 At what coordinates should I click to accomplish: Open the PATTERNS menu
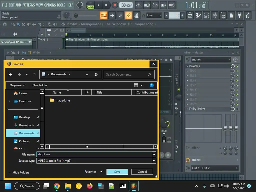pos(28,5)
